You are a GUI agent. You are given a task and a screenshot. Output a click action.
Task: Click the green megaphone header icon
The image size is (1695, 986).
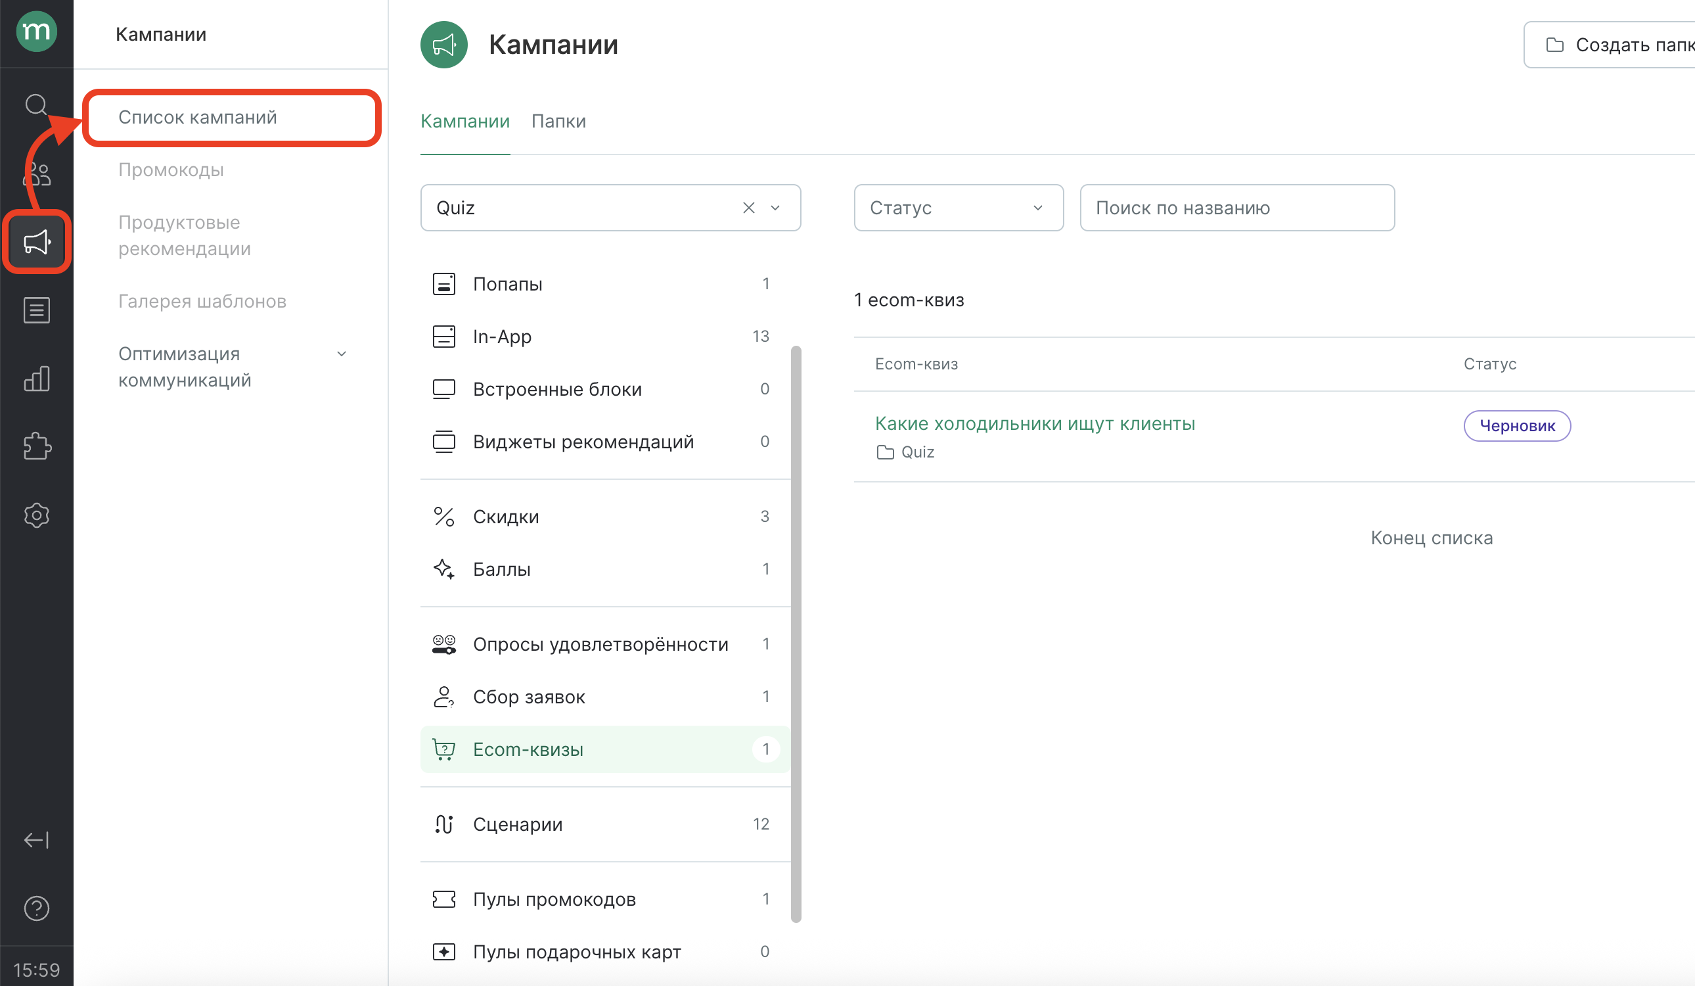point(444,45)
